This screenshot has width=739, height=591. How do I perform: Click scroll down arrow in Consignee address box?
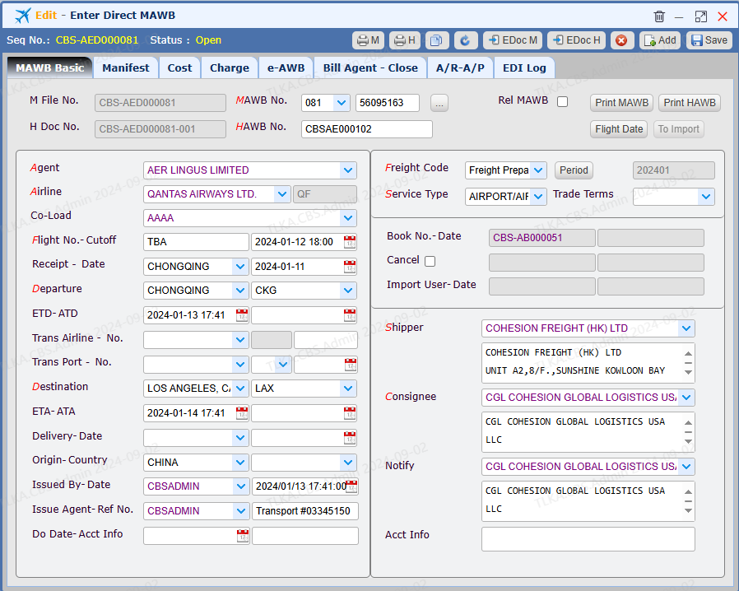click(x=688, y=441)
